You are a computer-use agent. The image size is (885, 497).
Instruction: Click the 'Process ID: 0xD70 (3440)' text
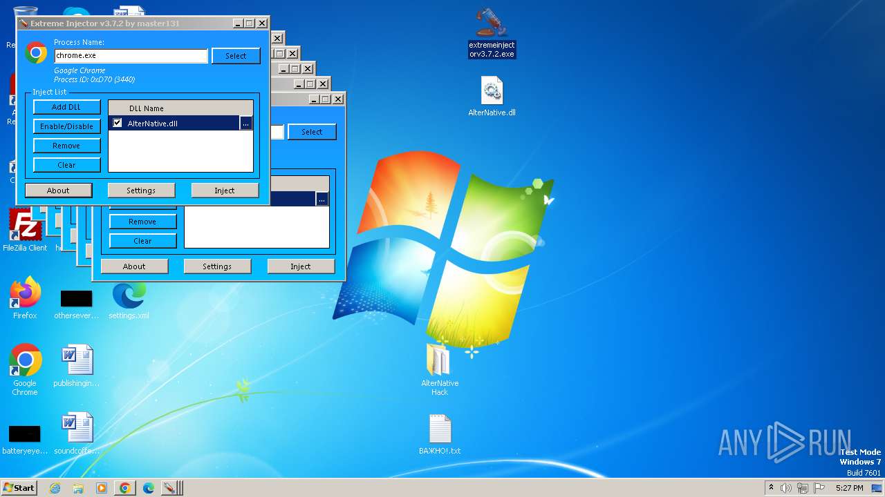(x=95, y=79)
